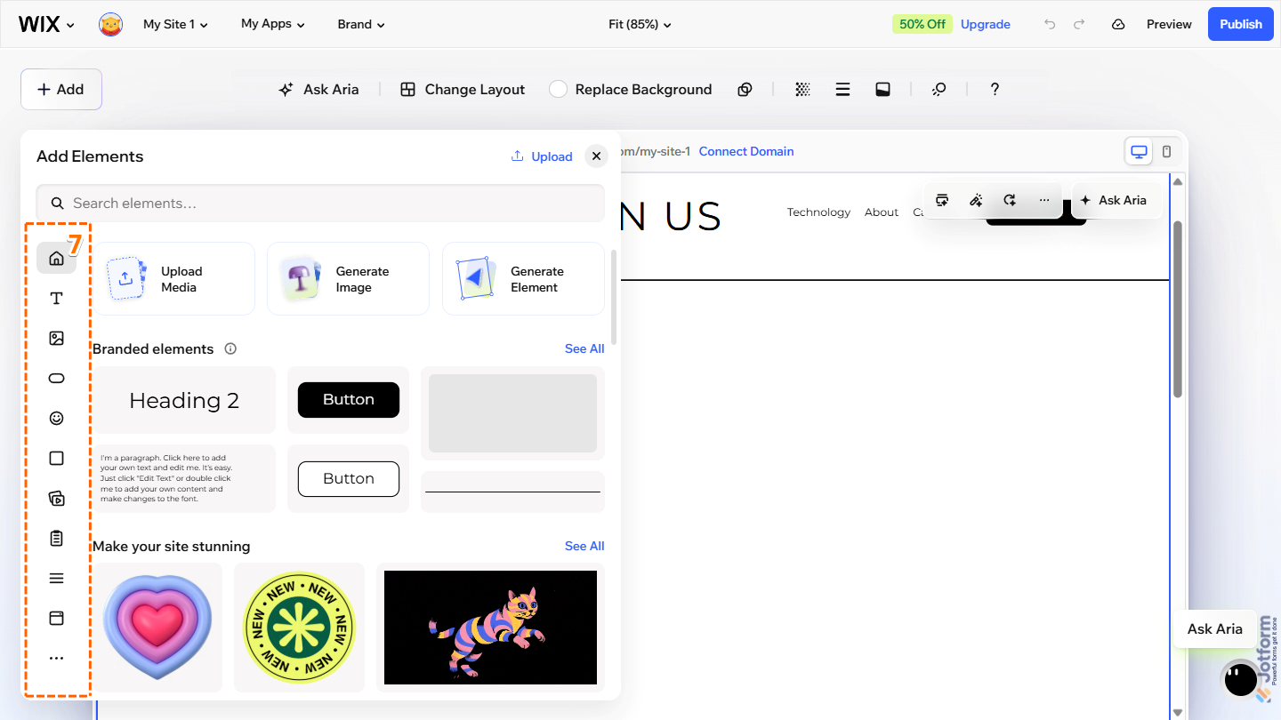Open the section layout category icon
This screenshot has height=720, width=1281.
pyautogui.click(x=56, y=618)
